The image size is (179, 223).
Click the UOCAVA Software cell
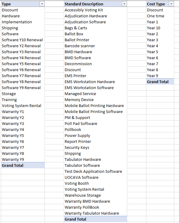95,177
